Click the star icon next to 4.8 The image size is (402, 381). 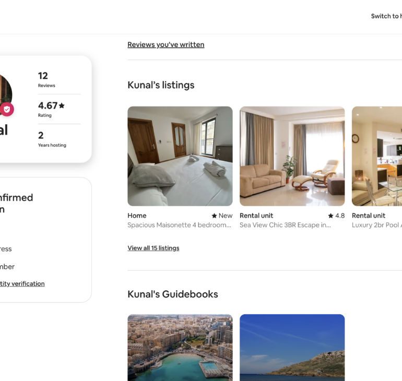click(330, 216)
